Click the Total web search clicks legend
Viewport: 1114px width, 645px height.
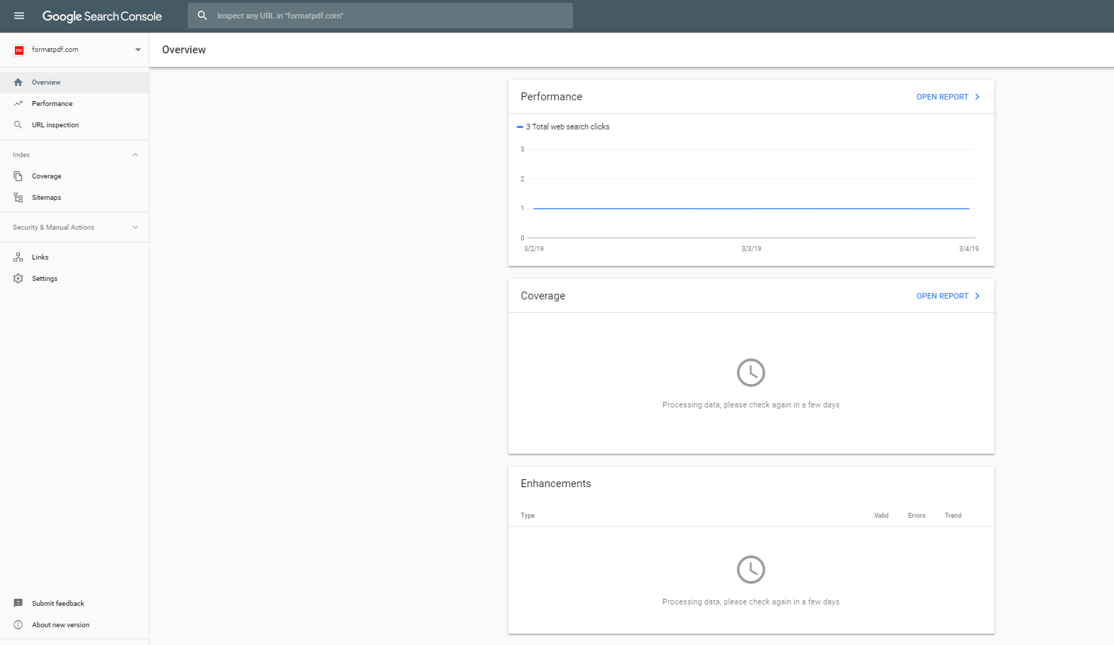(x=563, y=127)
